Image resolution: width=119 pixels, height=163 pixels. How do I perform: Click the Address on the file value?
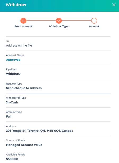click(19, 46)
